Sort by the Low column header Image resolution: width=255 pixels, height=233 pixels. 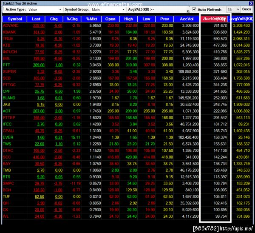[x=146, y=19]
